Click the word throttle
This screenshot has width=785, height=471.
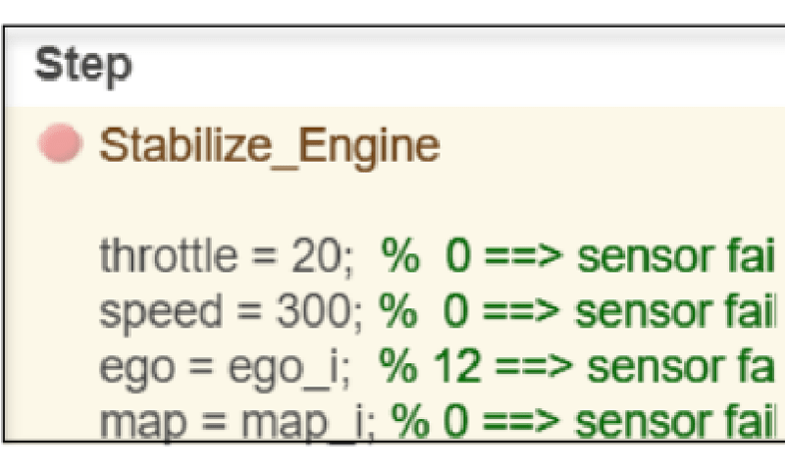pos(168,257)
